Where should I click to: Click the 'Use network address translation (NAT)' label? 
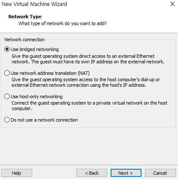pyautogui.click(x=50, y=73)
